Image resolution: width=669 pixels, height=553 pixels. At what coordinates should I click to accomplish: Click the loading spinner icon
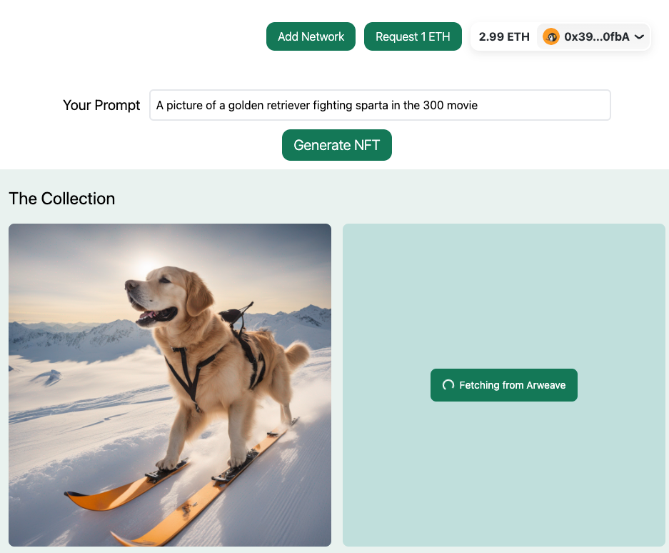click(x=448, y=385)
